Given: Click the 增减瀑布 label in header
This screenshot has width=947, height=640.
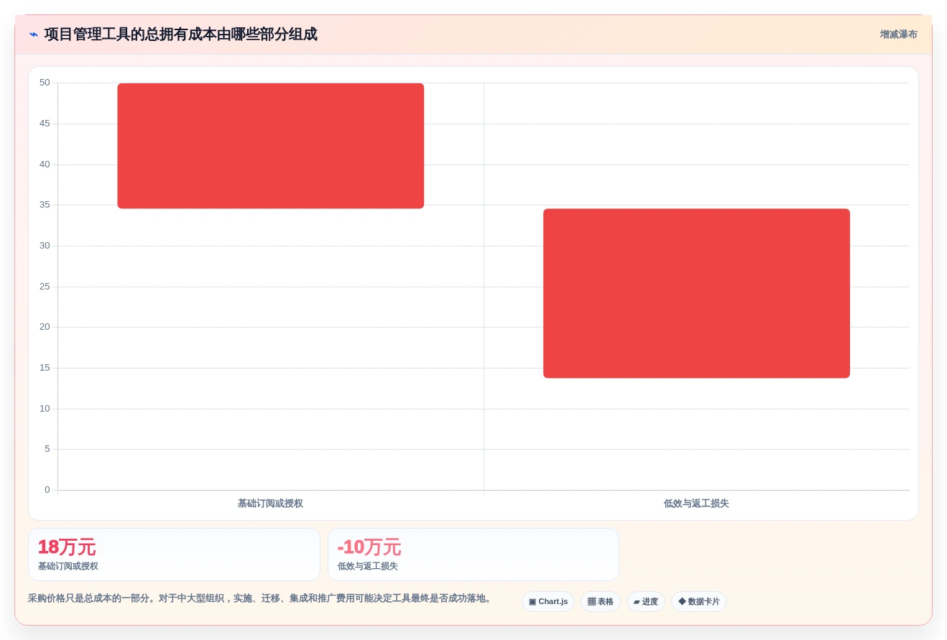Looking at the screenshot, I should pyautogui.click(x=898, y=34).
